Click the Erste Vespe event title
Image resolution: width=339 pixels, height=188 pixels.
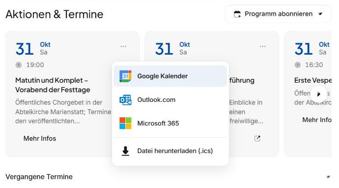[313, 80]
